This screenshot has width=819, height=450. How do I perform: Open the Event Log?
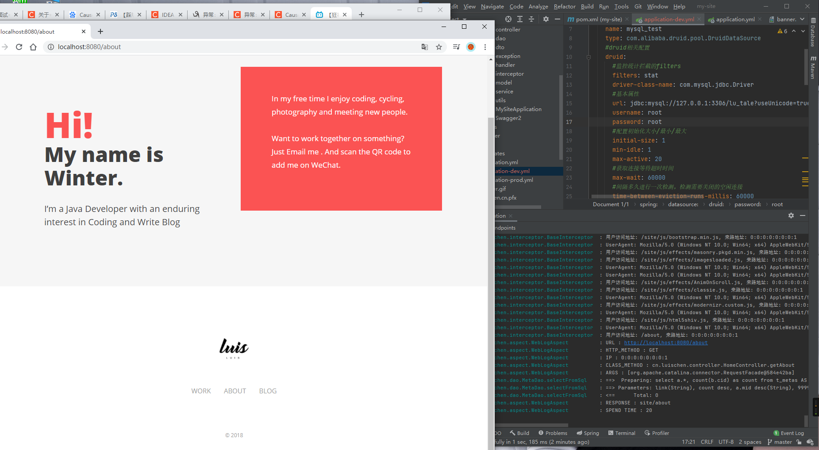(788, 433)
